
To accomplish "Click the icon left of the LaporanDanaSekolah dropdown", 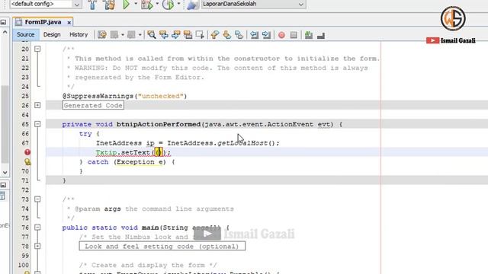I will coord(192,5).
